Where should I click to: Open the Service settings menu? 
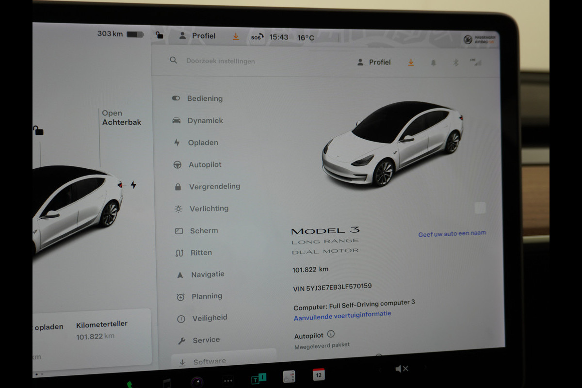click(199, 340)
